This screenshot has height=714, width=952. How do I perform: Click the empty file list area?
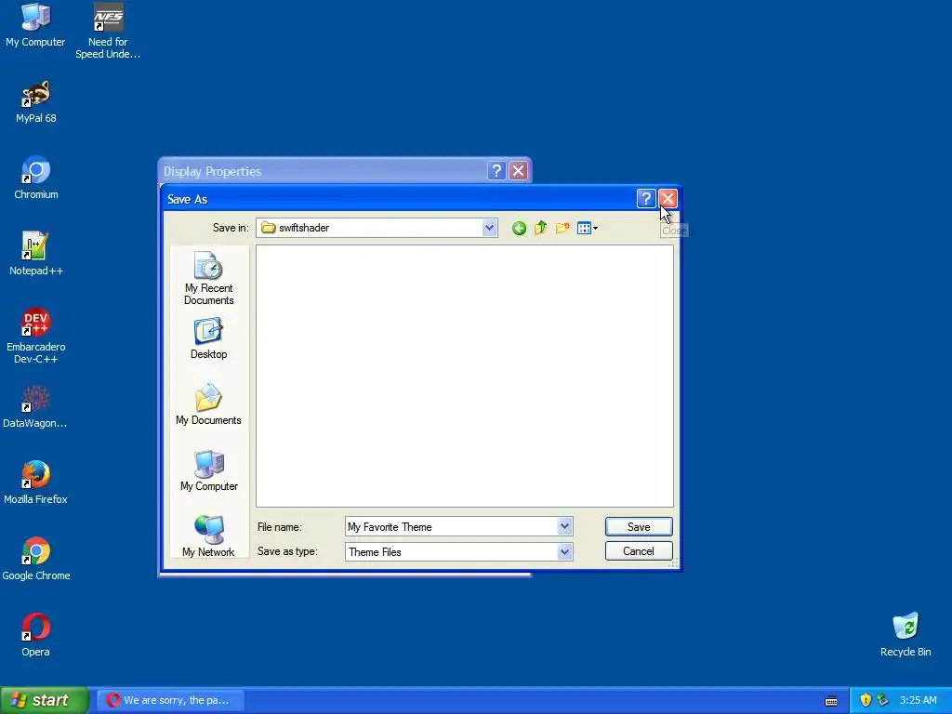tap(465, 376)
